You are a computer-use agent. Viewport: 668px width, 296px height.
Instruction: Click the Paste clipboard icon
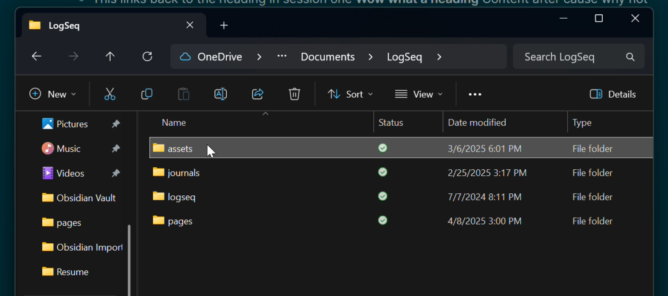pos(183,95)
